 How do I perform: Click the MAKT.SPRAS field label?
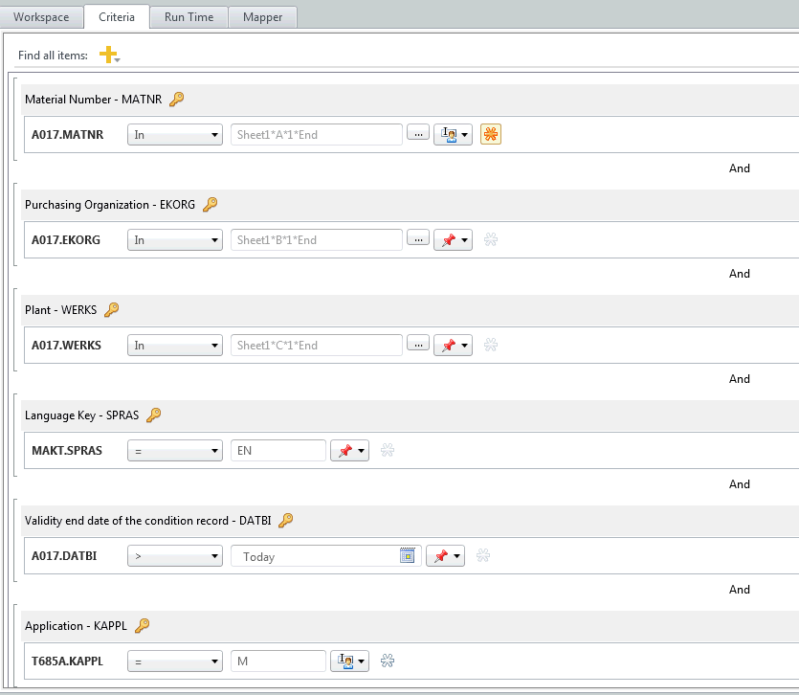pos(67,451)
